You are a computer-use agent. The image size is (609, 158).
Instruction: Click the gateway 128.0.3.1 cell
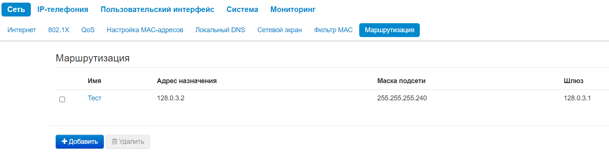coord(577,98)
